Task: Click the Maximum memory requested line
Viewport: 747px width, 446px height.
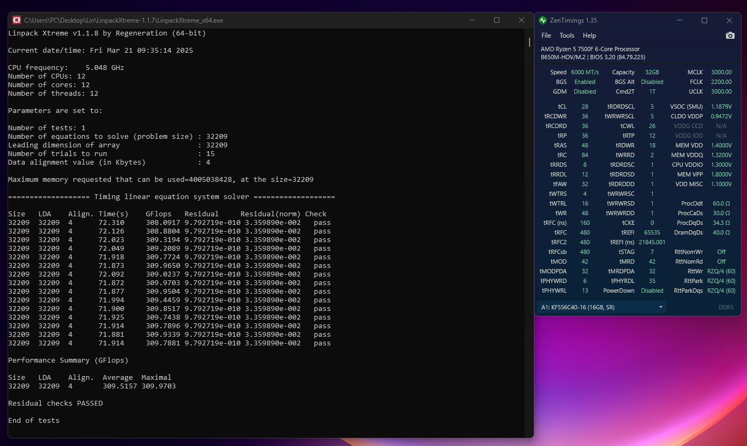Action: click(x=161, y=180)
